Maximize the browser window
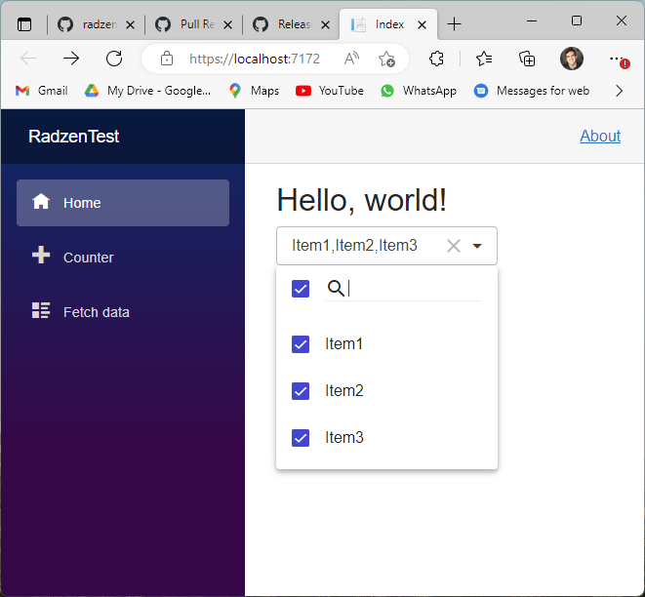The width and height of the screenshot is (645, 597). click(577, 20)
